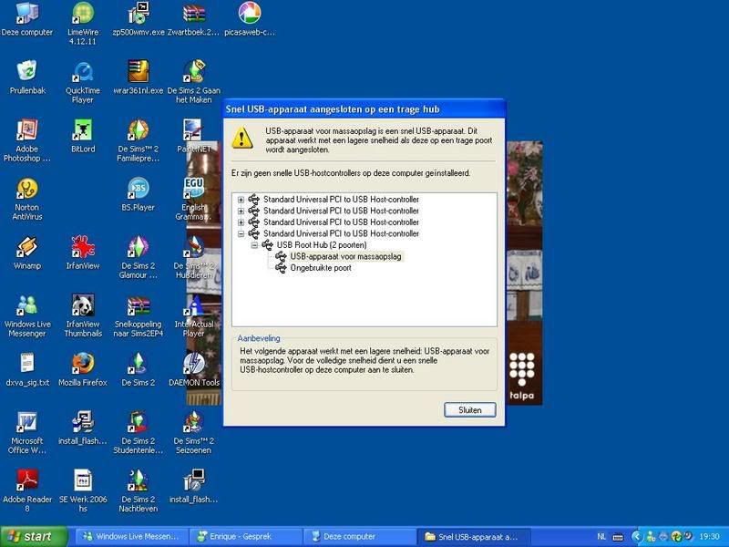The image size is (729, 547).
Task: Select the Zwartboek archive desktop icon
Action: pos(193,19)
